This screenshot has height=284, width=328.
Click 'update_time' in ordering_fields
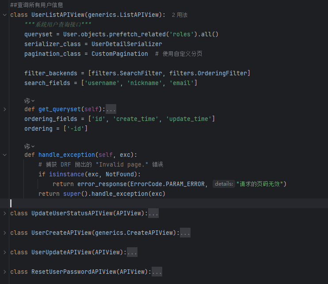pos(189,119)
